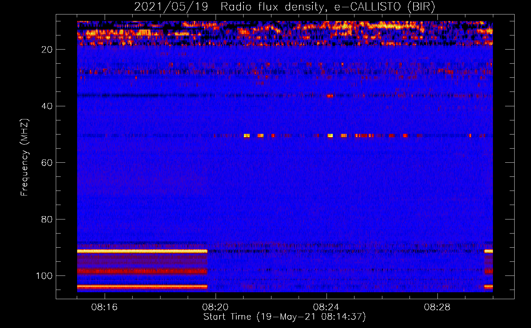This screenshot has height=328, width=531.
Task: Click the frequency tick label "20"
Action: tap(47, 50)
